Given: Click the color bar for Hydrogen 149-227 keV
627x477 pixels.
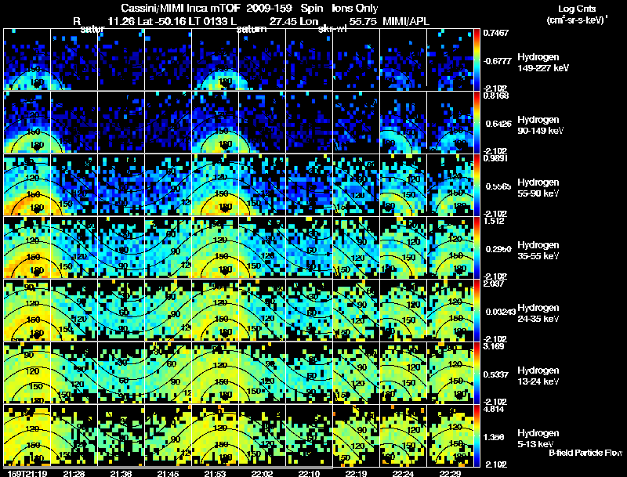Looking at the screenshot, I should (x=478, y=60).
